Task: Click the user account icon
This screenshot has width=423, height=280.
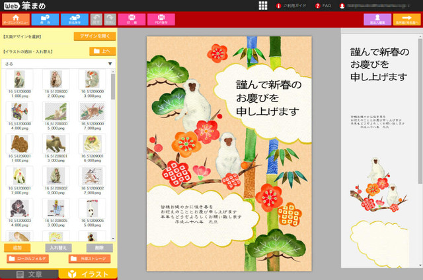Action: coord(342,6)
